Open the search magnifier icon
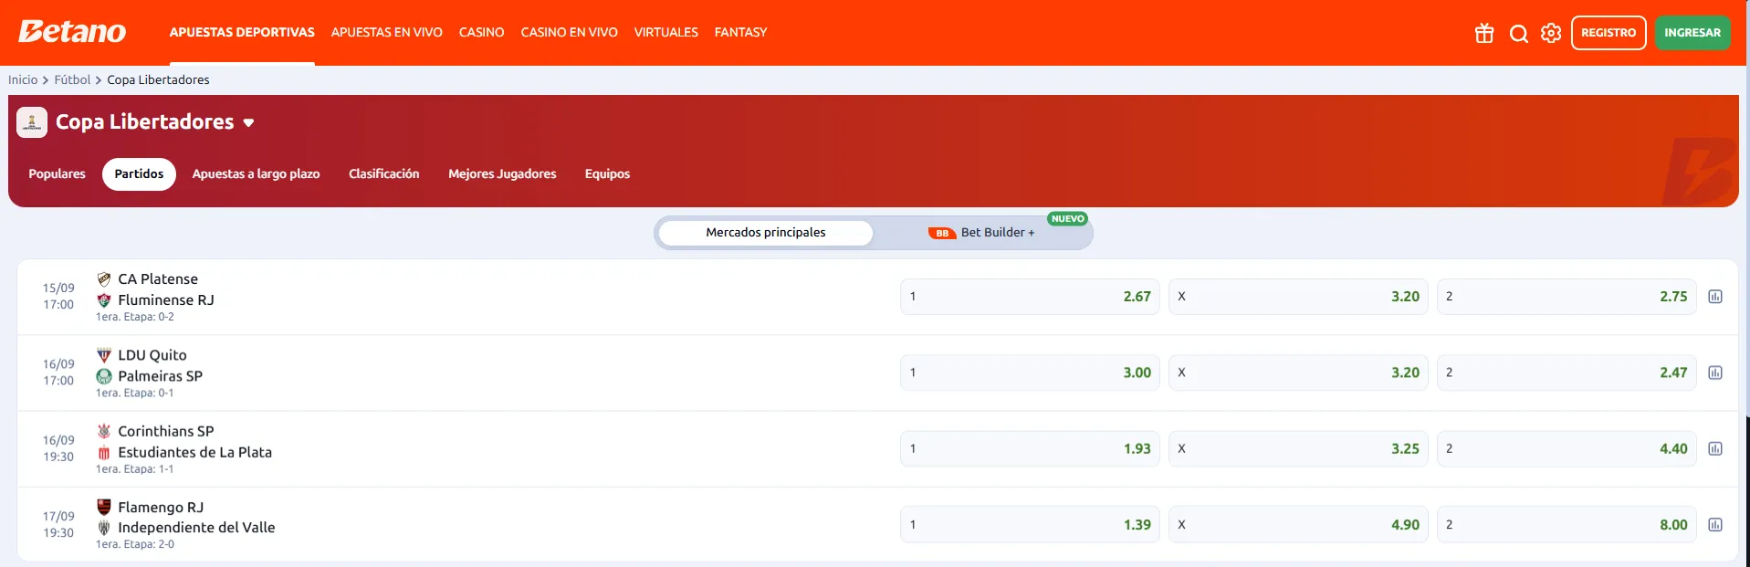 [x=1518, y=33]
